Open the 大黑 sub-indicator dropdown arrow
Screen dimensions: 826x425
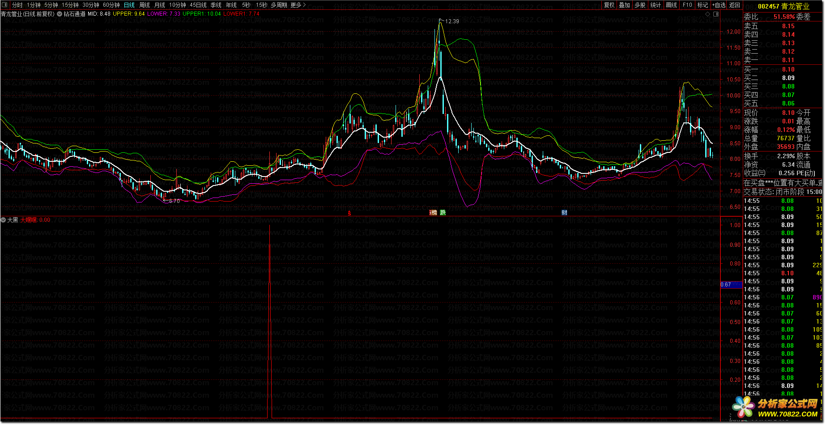point(3,220)
